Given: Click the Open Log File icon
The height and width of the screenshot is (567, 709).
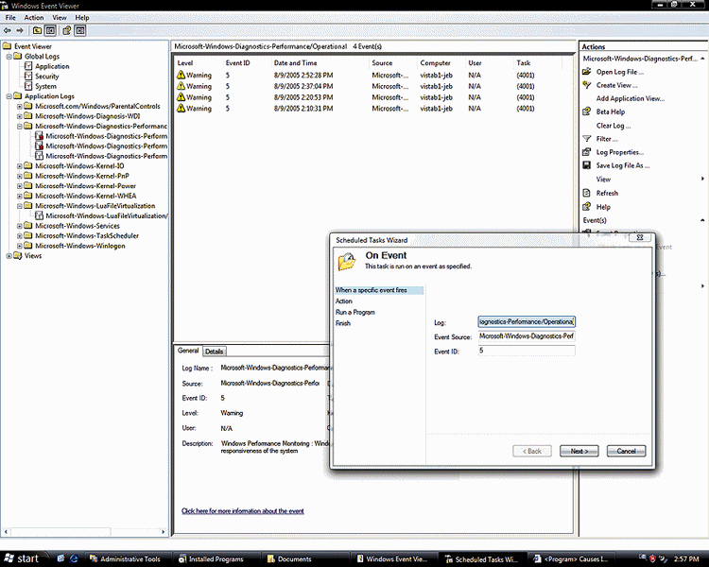Looking at the screenshot, I should [586, 72].
